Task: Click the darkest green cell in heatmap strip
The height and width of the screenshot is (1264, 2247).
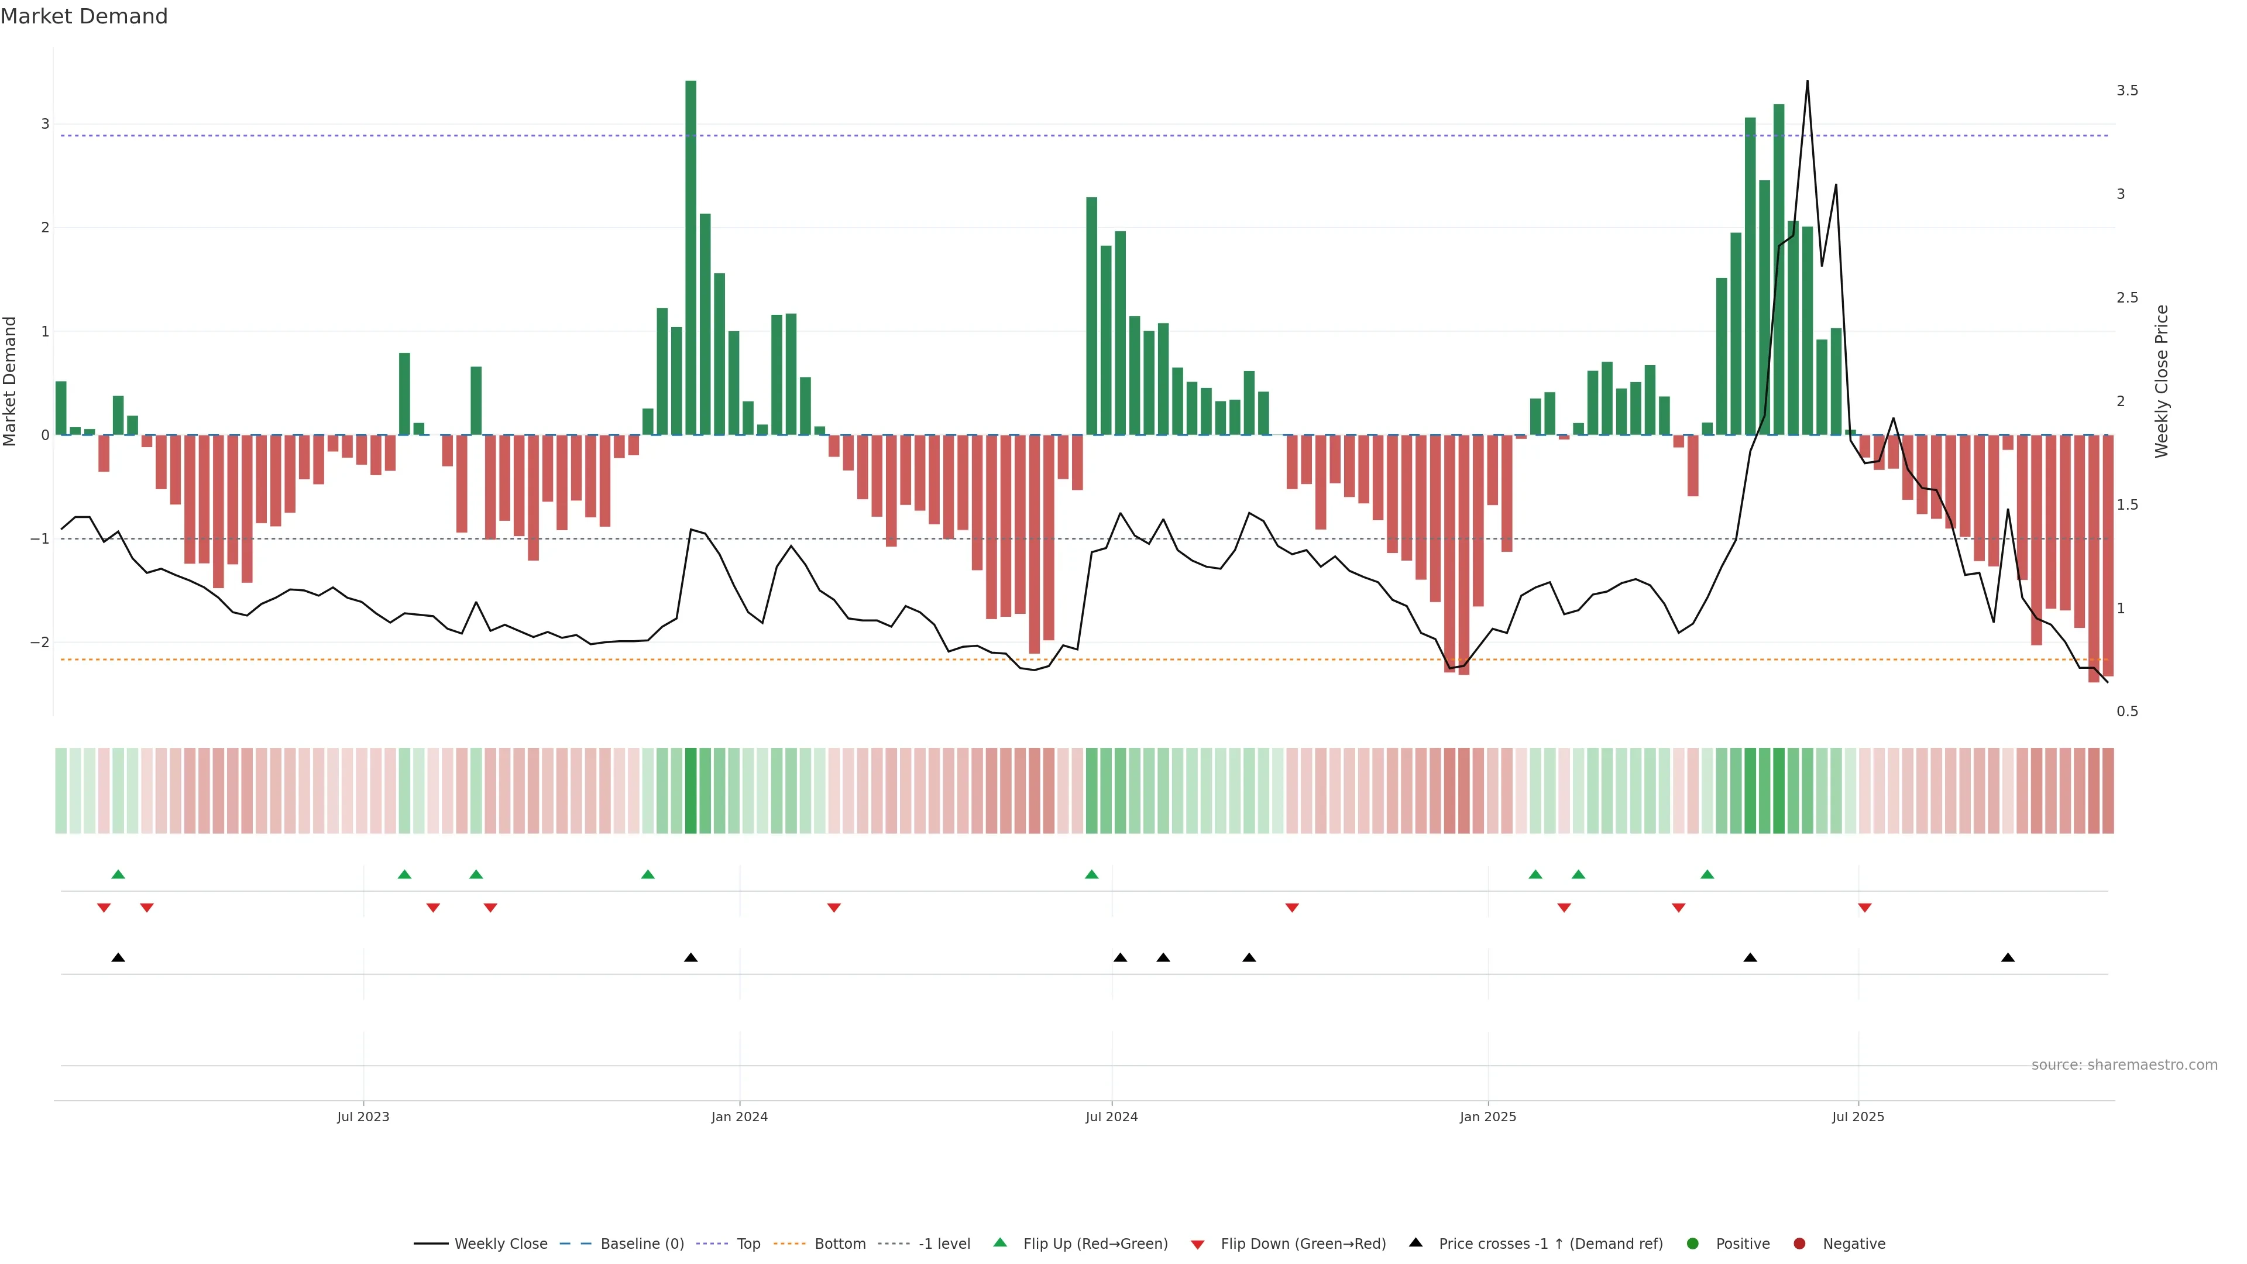Action: (691, 791)
